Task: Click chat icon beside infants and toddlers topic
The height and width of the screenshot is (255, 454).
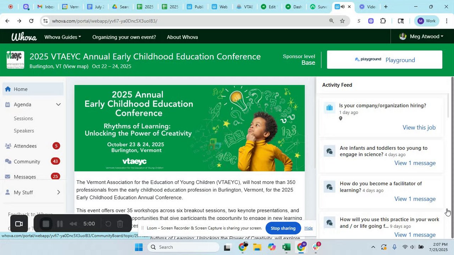Action: (329, 152)
